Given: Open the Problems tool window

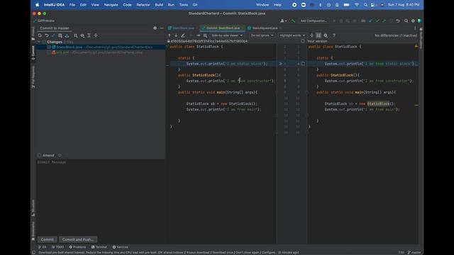Looking at the screenshot, I should tap(77, 247).
